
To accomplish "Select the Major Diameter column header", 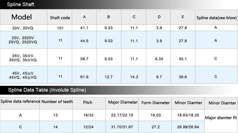I will [123, 102].
